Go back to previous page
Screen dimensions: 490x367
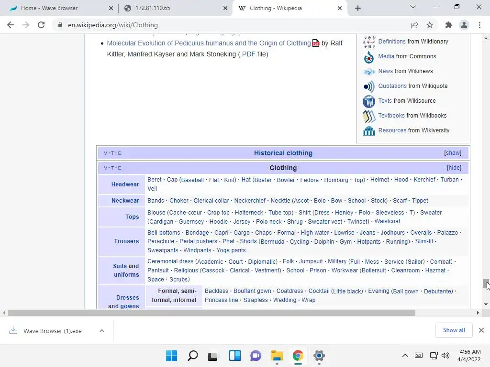tap(11, 25)
